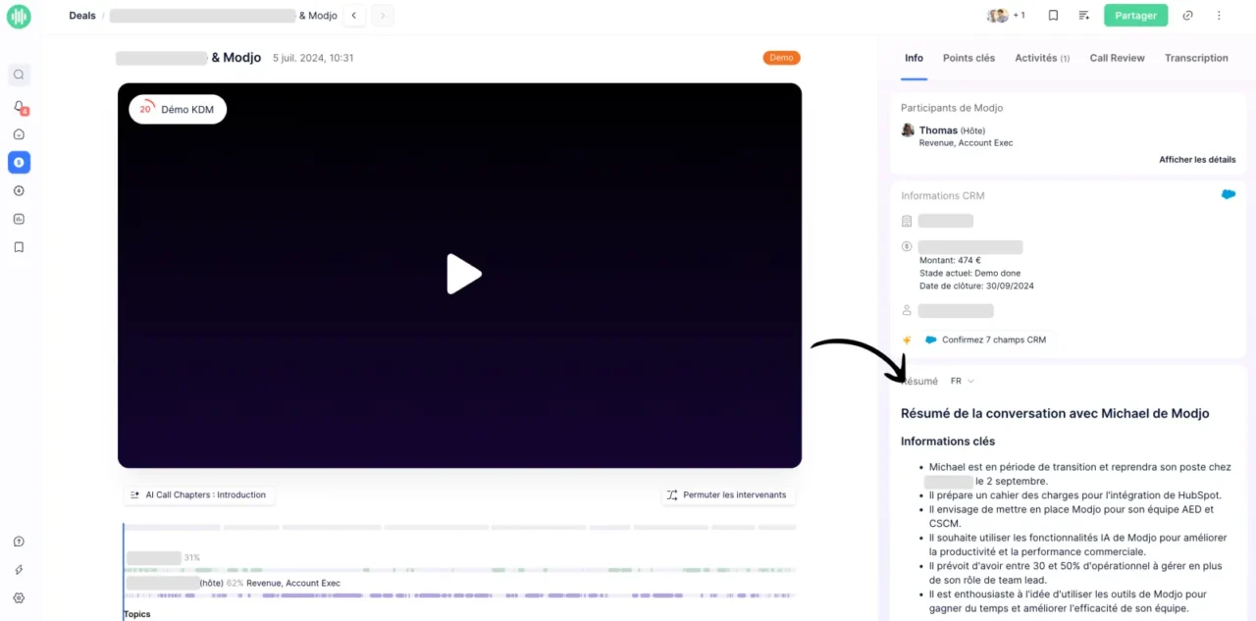Click the Topics heading below timeline
Screen dimensions: 1256x621
coord(137,614)
